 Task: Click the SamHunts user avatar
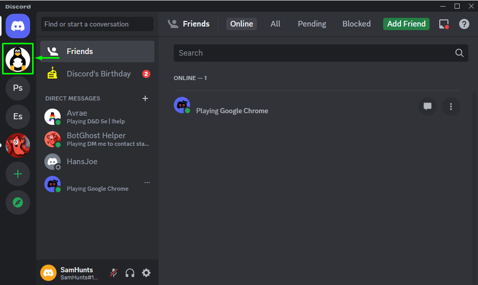pyautogui.click(x=48, y=272)
